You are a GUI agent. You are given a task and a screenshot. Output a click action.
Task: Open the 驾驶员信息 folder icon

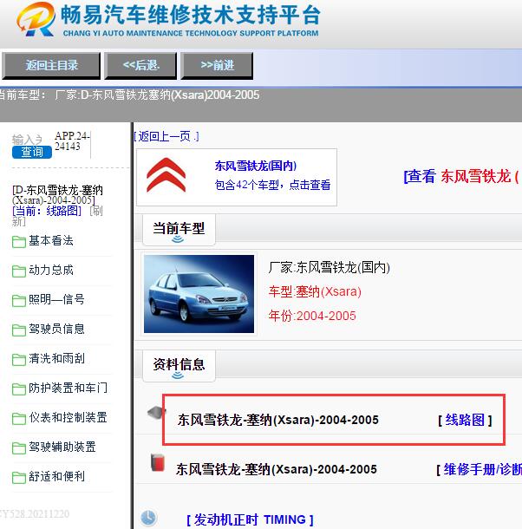[18, 330]
